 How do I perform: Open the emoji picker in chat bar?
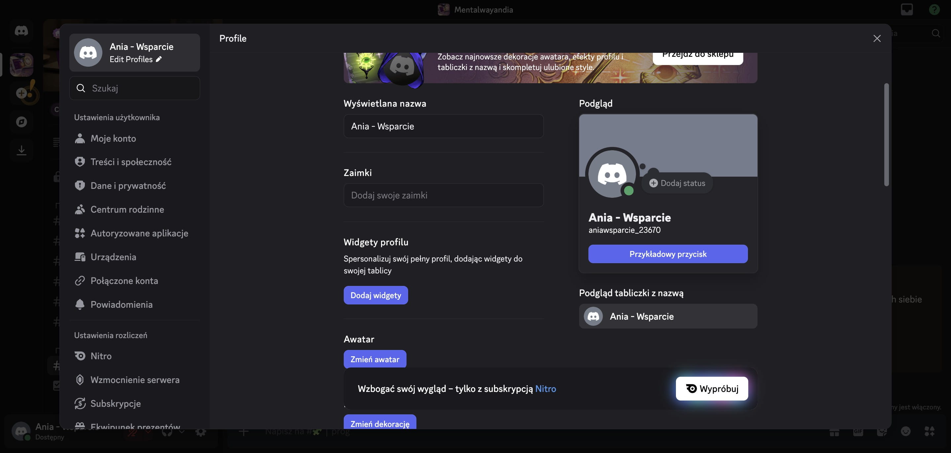pyautogui.click(x=905, y=431)
